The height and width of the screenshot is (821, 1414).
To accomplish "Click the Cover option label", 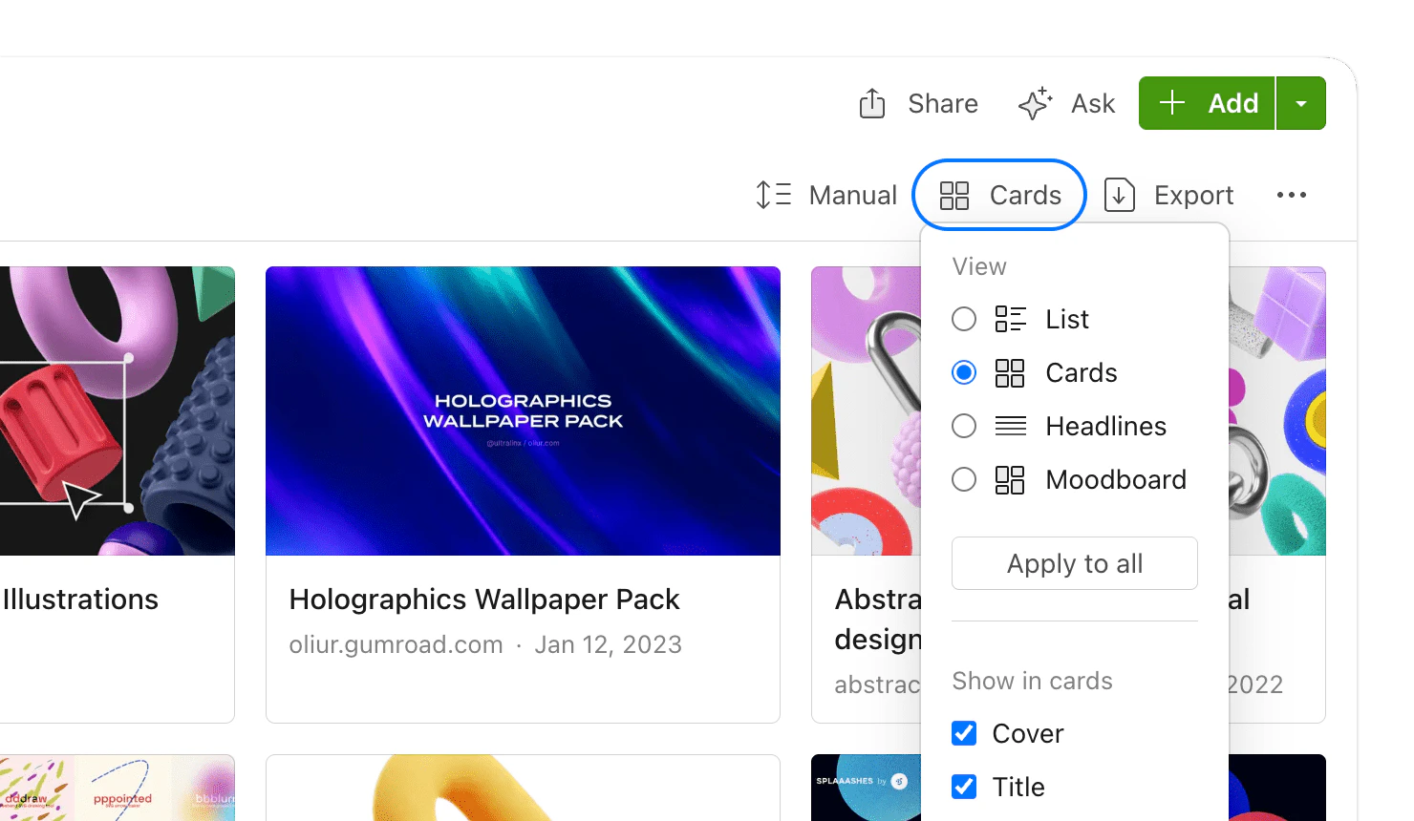I will click(x=1028, y=733).
